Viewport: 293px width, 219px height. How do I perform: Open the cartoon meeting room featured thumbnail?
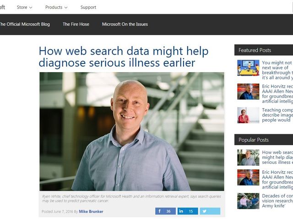248,68
